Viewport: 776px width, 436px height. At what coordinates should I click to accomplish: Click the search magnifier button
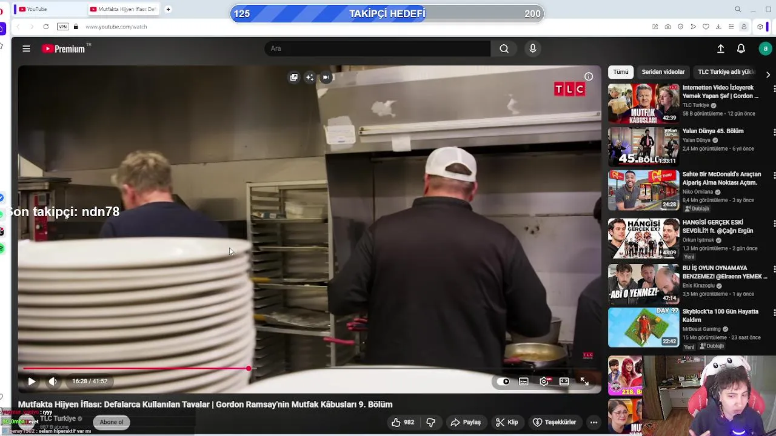(504, 48)
